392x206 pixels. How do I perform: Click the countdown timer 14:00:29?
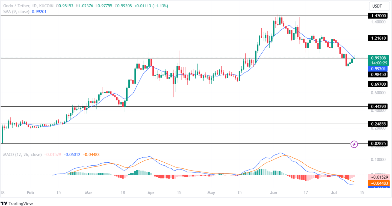point(378,63)
